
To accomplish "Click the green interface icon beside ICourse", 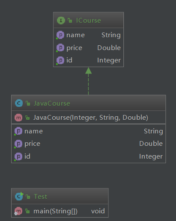I will [x=61, y=21].
